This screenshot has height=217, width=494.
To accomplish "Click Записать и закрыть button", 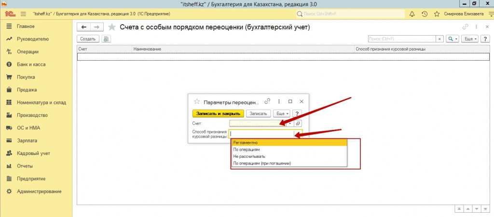I will tap(218, 114).
